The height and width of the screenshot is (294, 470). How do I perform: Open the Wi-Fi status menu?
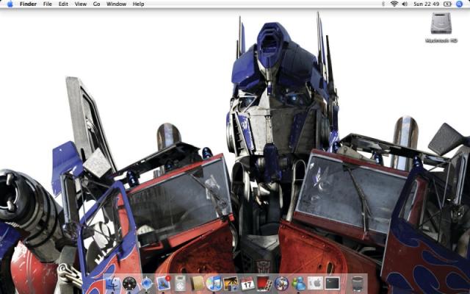[x=394, y=4]
